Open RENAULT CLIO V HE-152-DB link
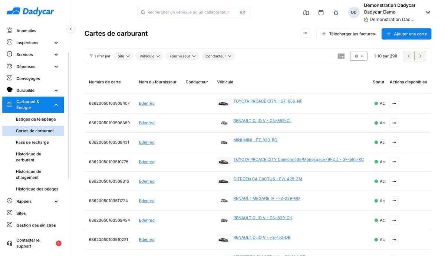The width and height of the screenshot is (445, 256). [x=262, y=237]
